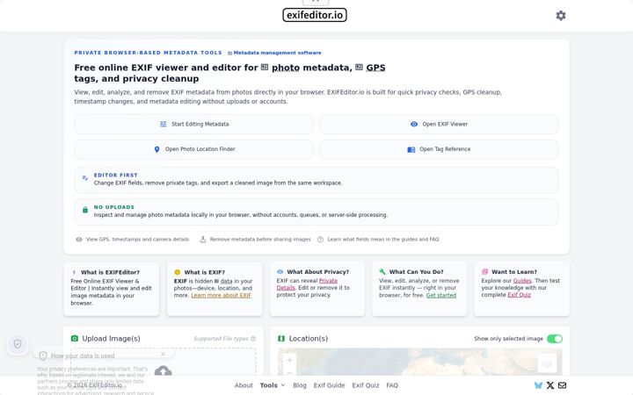Open the X social icon

click(549, 385)
